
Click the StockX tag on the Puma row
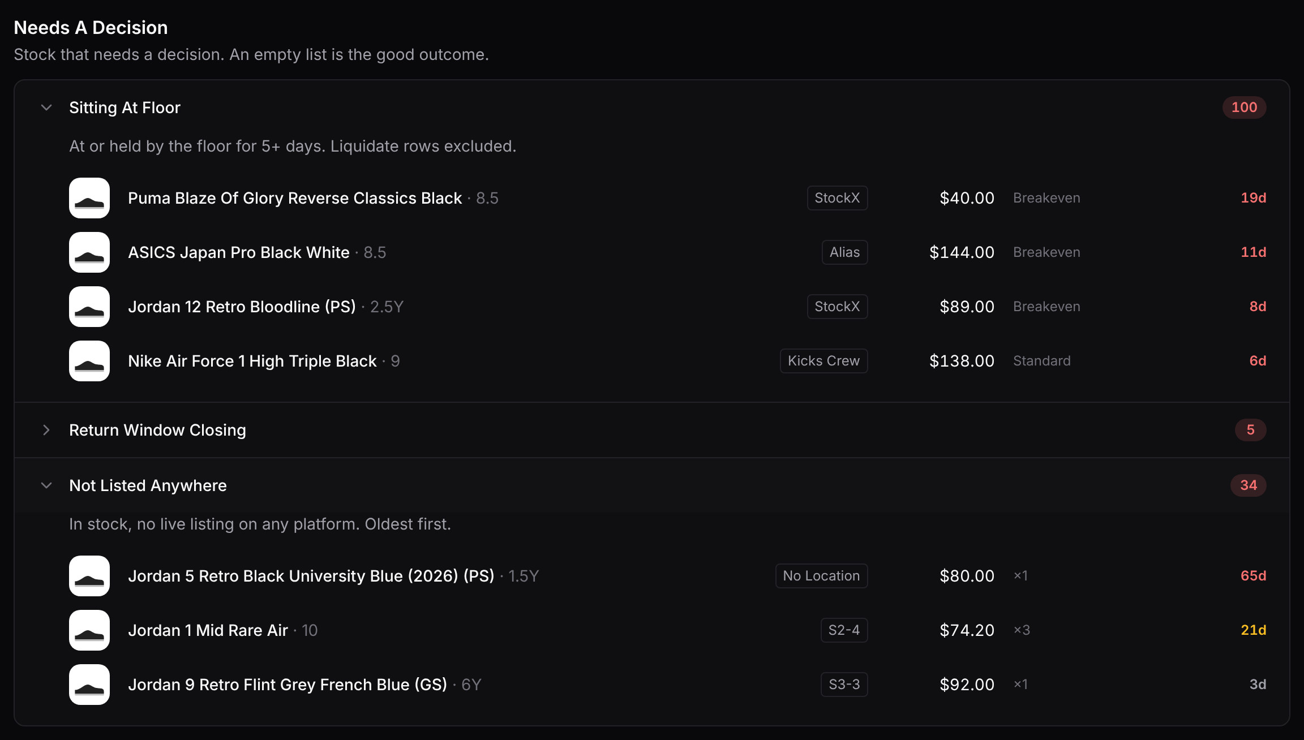pyautogui.click(x=837, y=198)
